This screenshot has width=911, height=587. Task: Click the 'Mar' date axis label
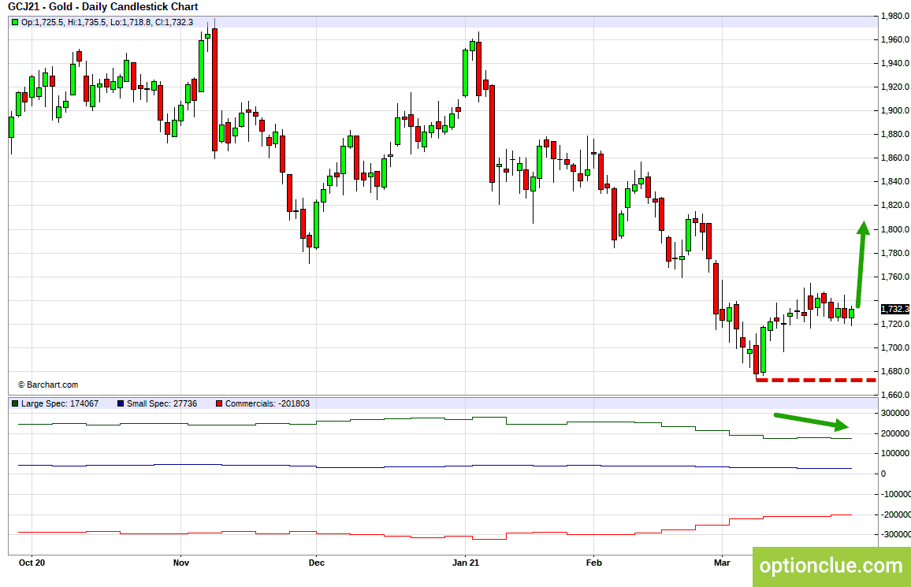(722, 563)
